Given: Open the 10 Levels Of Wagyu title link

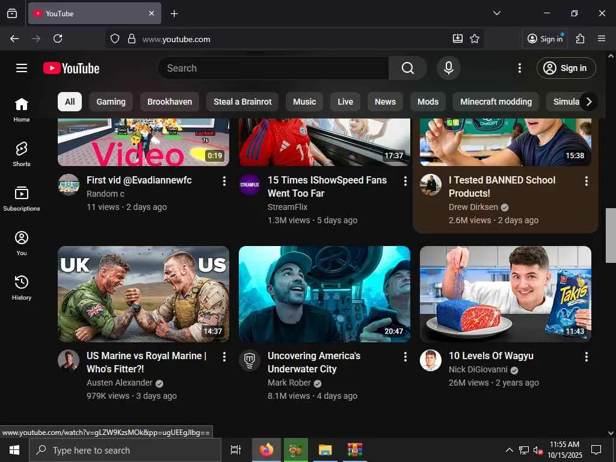Looking at the screenshot, I should point(491,356).
